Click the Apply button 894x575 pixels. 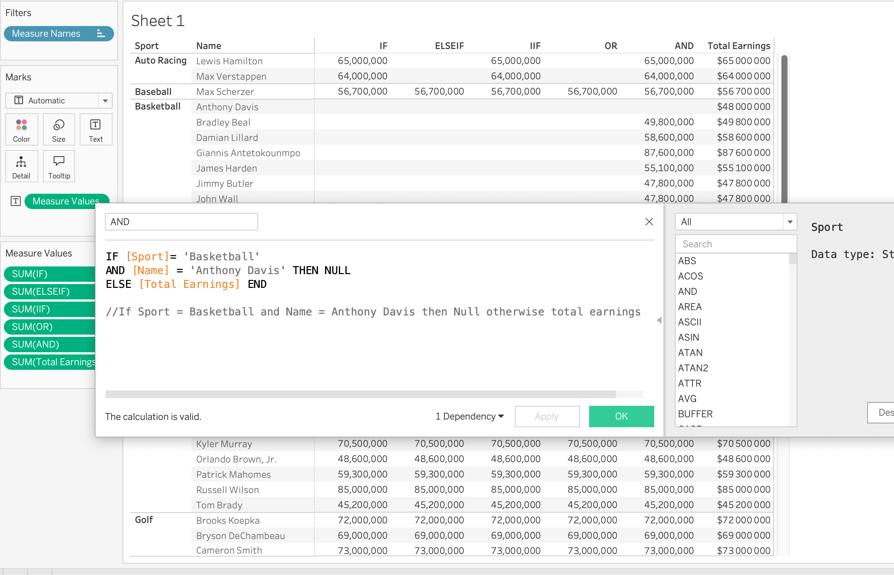click(x=547, y=416)
